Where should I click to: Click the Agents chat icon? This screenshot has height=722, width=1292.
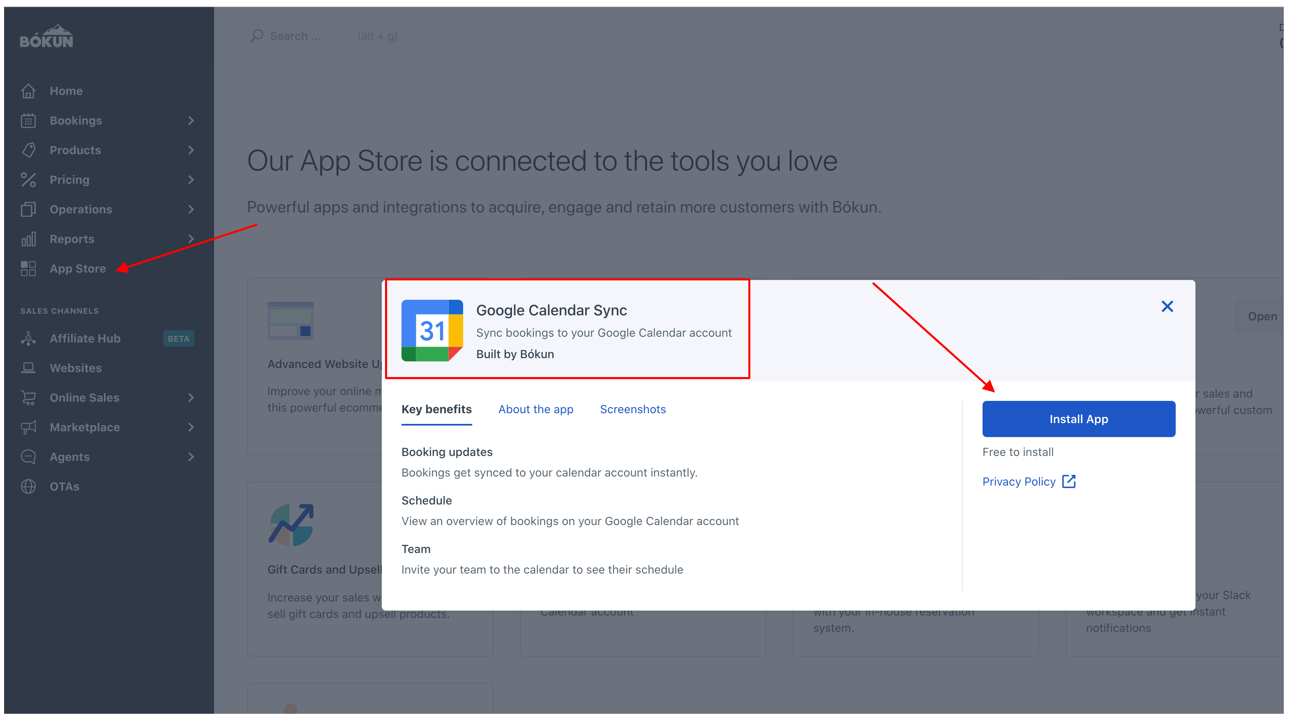(x=28, y=456)
